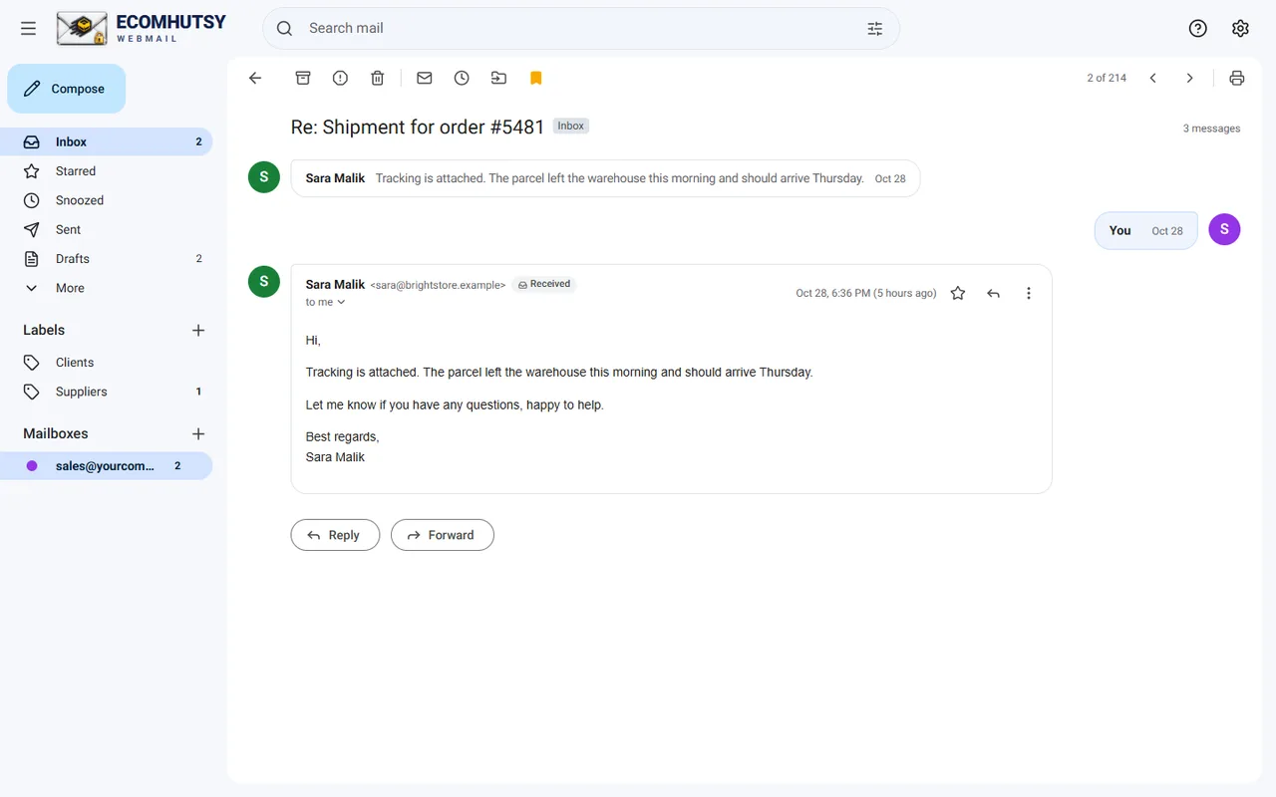This screenshot has height=797, width=1276.
Task: Open the Drafts folder
Action: (x=107, y=259)
